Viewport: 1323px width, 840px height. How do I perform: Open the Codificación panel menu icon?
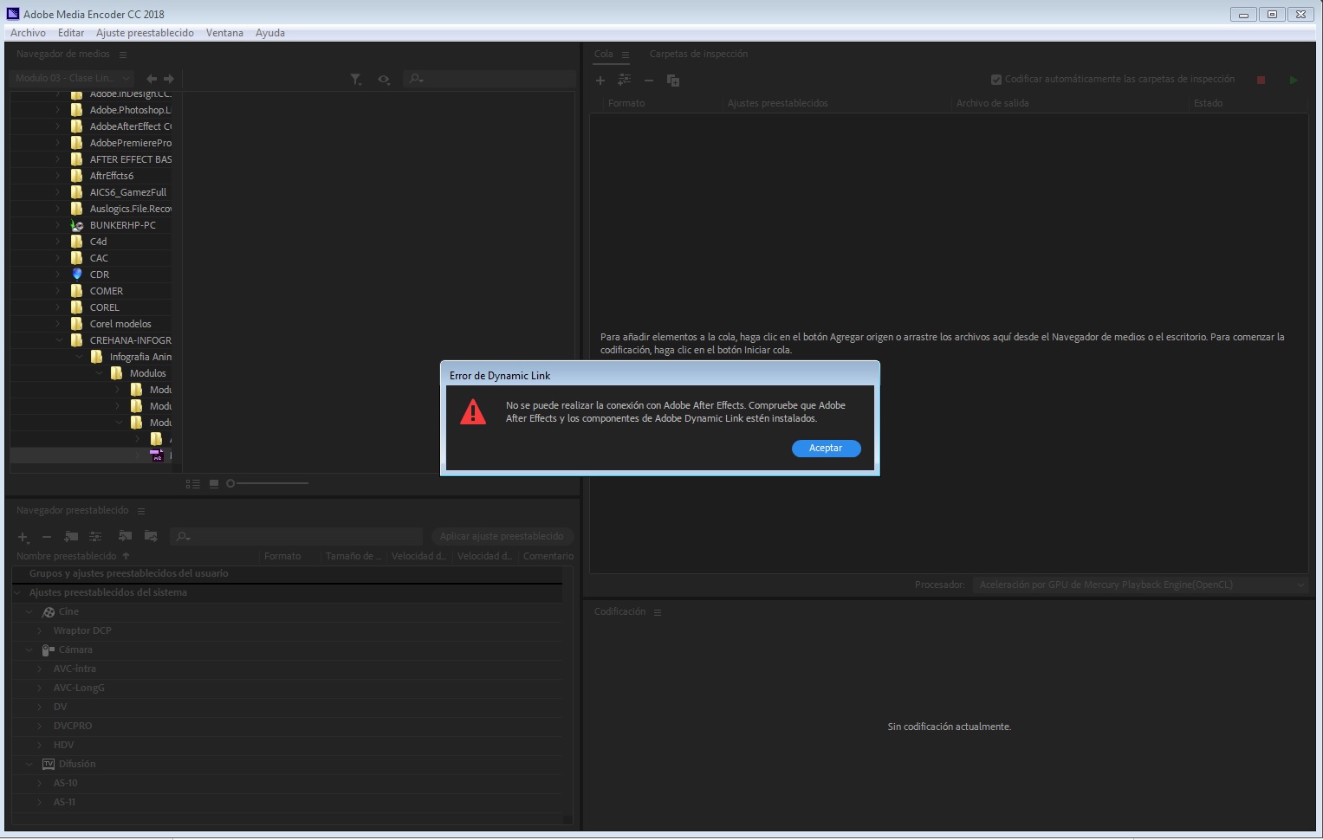tap(658, 612)
